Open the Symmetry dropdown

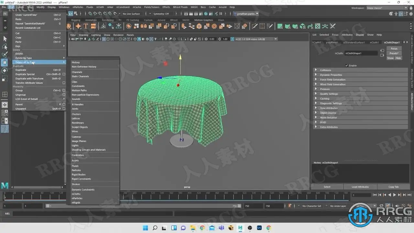[x=161, y=14]
